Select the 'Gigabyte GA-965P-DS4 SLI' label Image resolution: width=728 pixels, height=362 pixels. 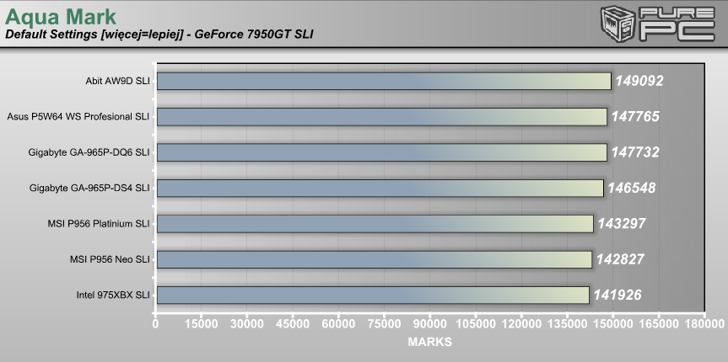pyautogui.click(x=89, y=189)
